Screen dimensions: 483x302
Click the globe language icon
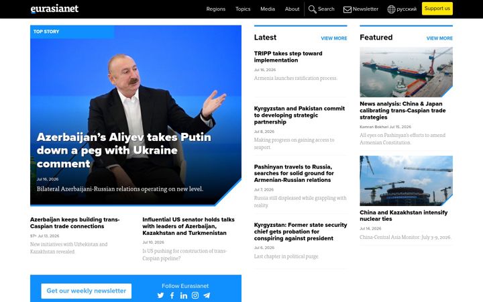[391, 9]
